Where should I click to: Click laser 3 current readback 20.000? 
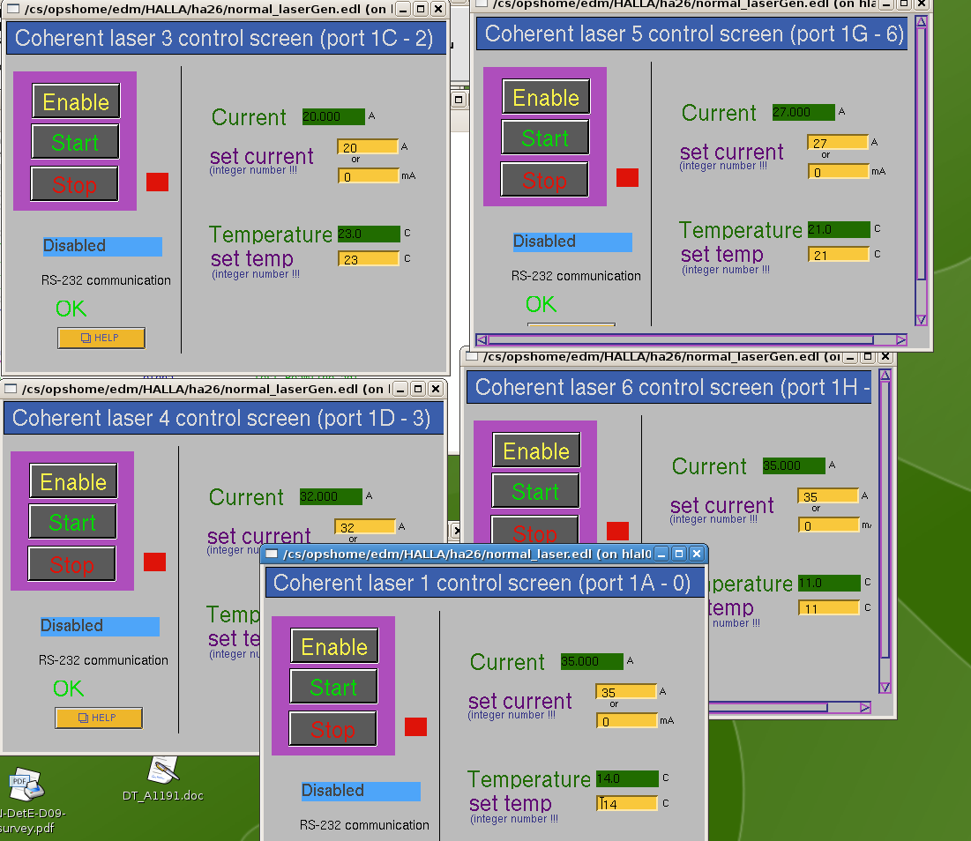point(333,116)
